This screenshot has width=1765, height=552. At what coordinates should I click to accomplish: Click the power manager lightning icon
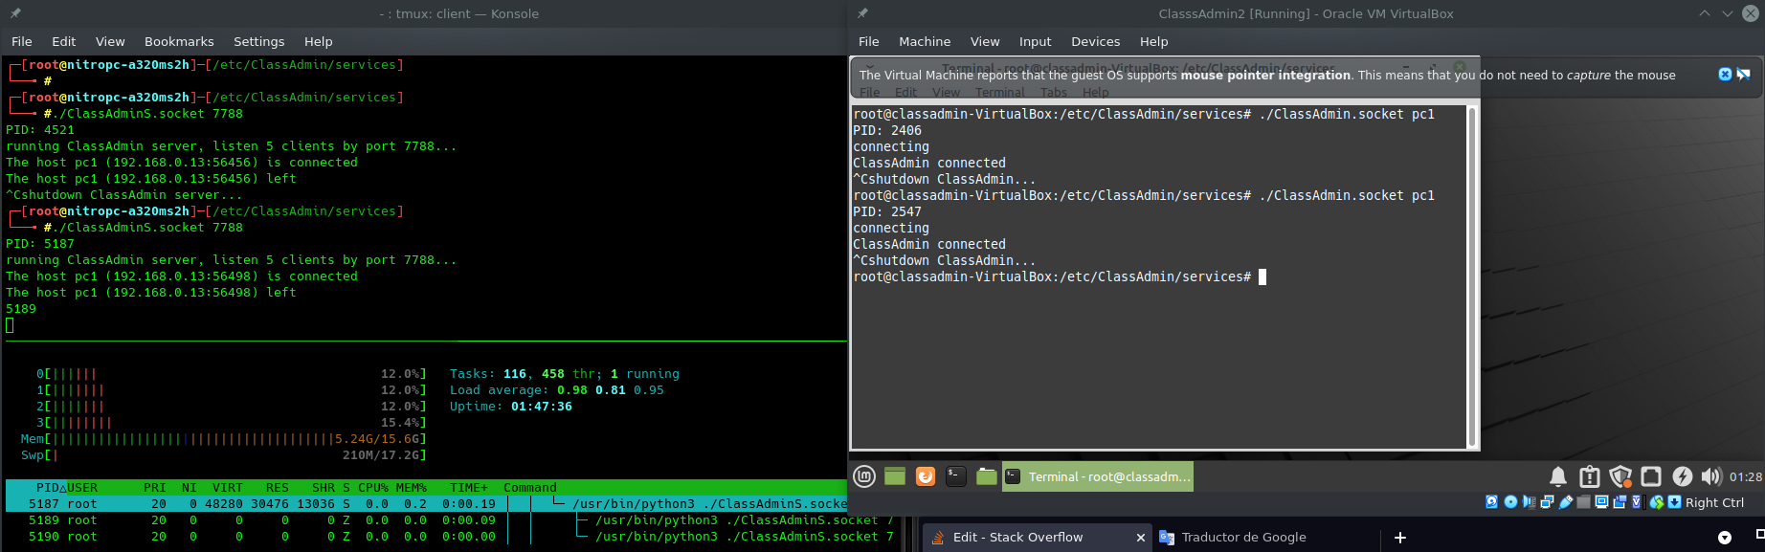click(1682, 476)
